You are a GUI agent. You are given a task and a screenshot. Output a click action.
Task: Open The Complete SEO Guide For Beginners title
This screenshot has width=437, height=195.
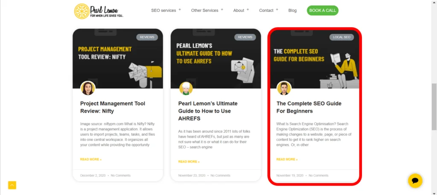pyautogui.click(x=309, y=107)
